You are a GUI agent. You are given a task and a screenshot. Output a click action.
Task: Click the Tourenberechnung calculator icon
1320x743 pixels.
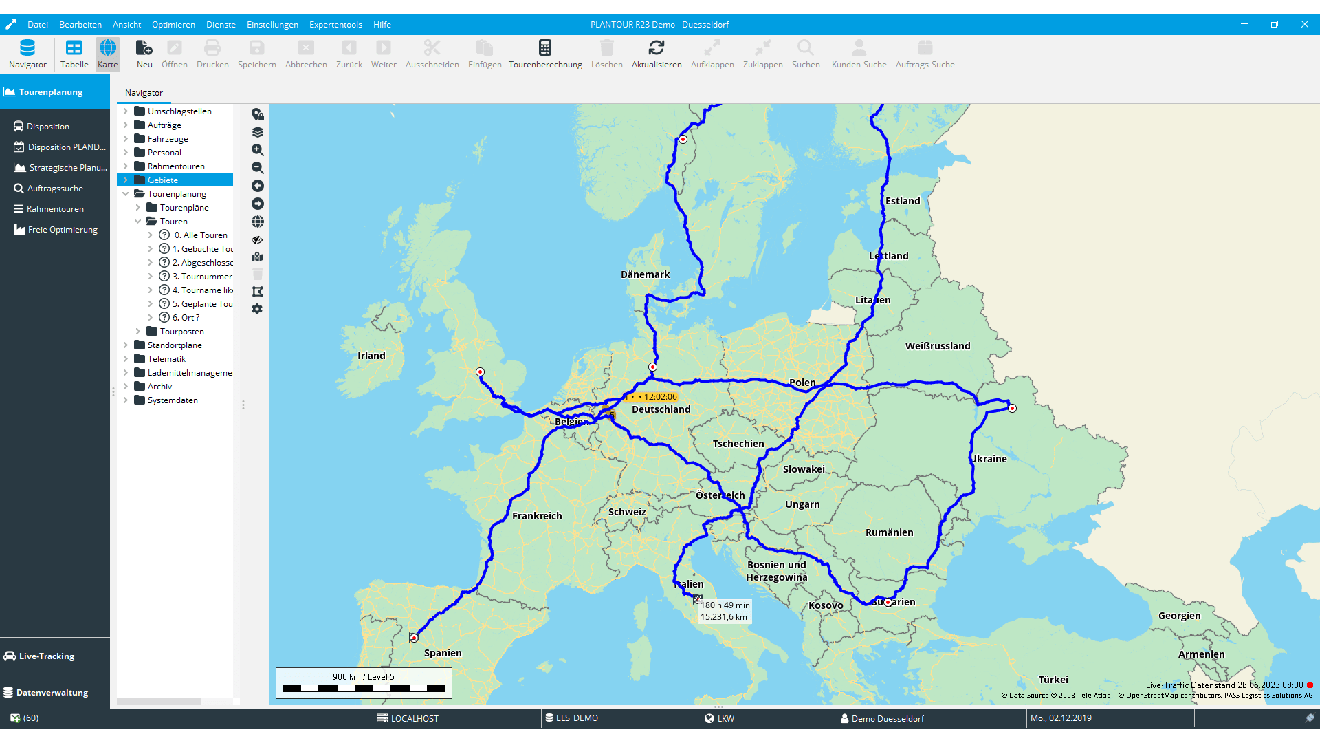tap(545, 48)
